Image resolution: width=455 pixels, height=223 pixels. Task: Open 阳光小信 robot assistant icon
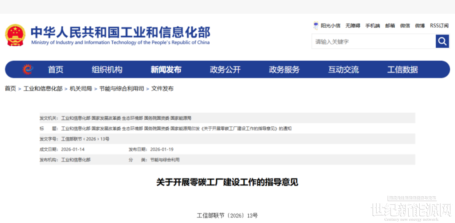(316, 25)
